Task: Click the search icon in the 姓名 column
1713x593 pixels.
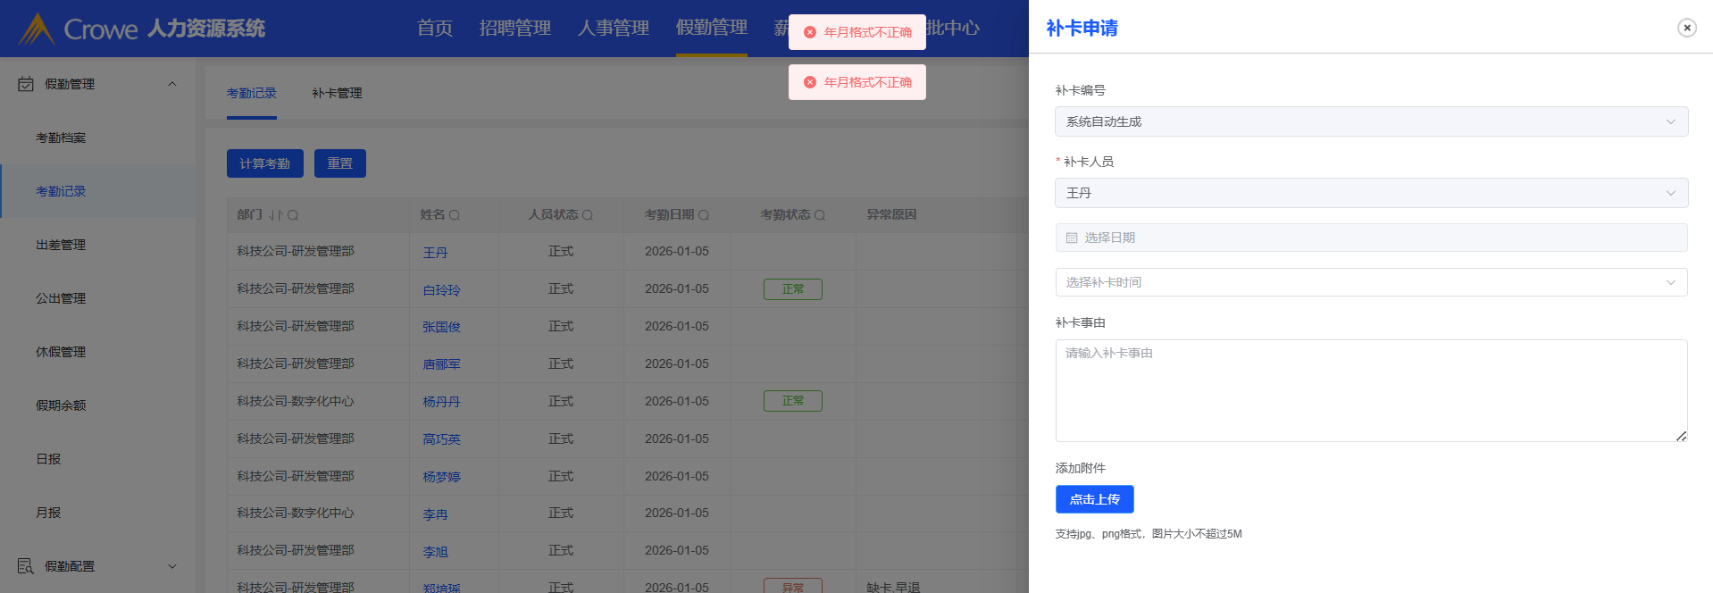Action: coord(455,215)
